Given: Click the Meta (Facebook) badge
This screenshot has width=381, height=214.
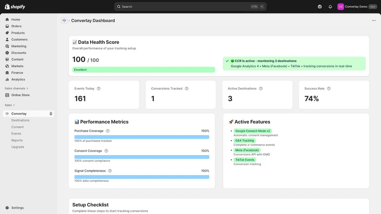Looking at the screenshot, I should pyautogui.click(x=247, y=150).
